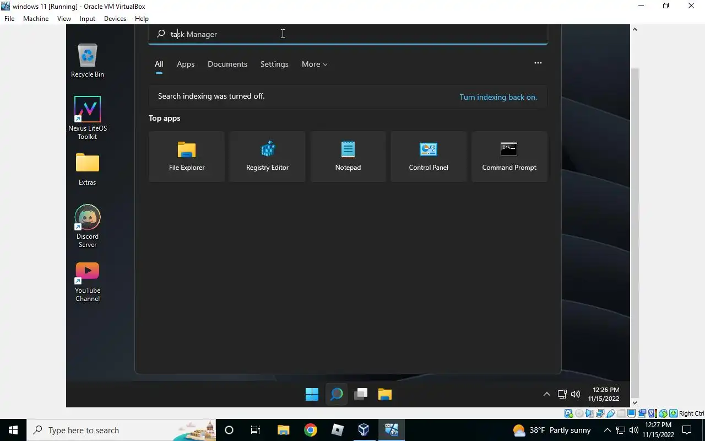Expand the More filter dropdown
Screen dimensions: 705x441
[314, 64]
